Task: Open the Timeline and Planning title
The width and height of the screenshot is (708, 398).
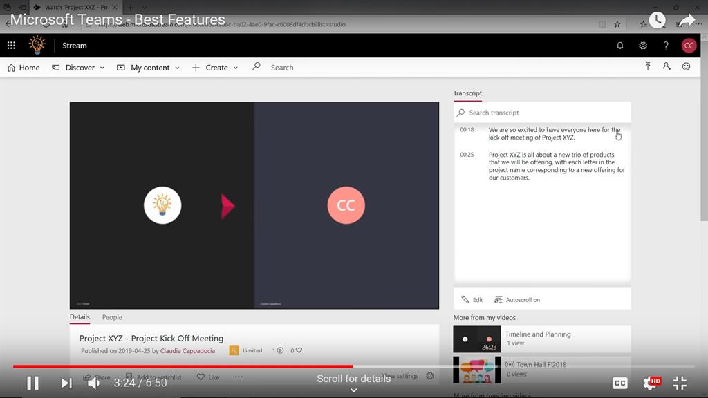Action: (x=538, y=334)
